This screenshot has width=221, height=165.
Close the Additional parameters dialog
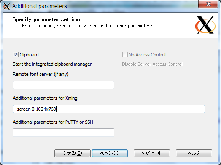pyautogui.click(x=208, y=4)
